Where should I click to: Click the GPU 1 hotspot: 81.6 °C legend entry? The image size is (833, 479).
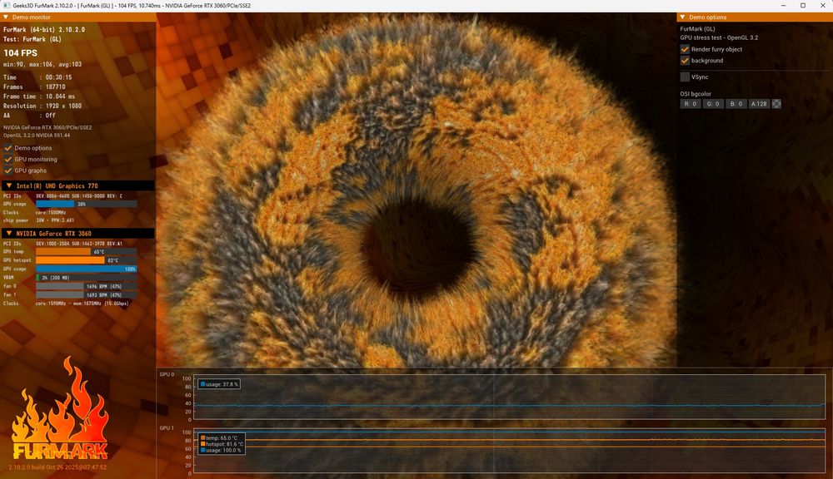[222, 444]
